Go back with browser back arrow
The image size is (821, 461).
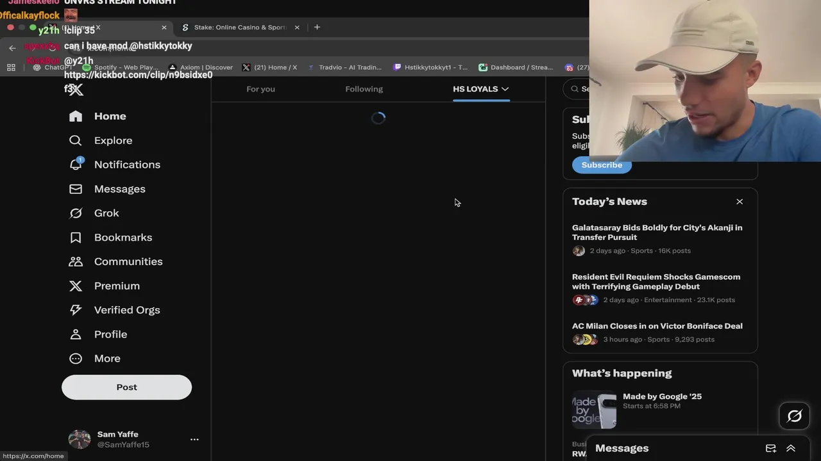(12, 48)
